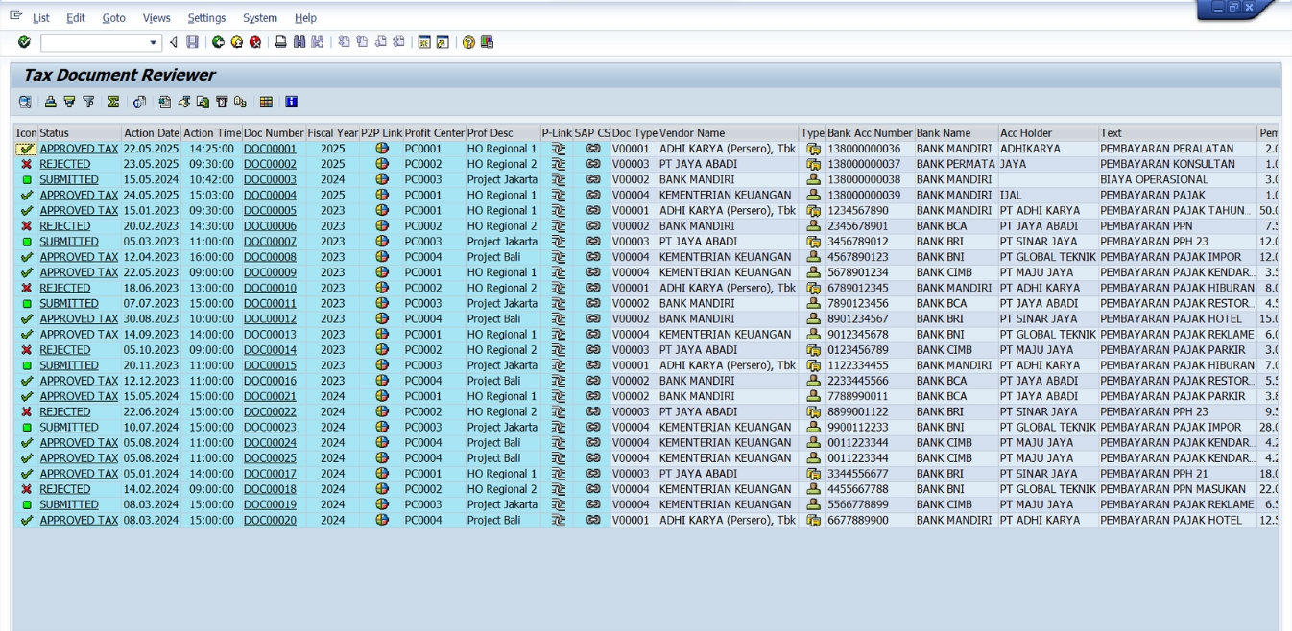
Task: Click the Create New Session icon
Action: click(x=423, y=42)
